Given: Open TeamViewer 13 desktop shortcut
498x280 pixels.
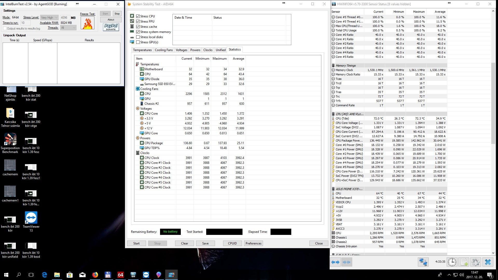Looking at the screenshot, I should point(31,222).
